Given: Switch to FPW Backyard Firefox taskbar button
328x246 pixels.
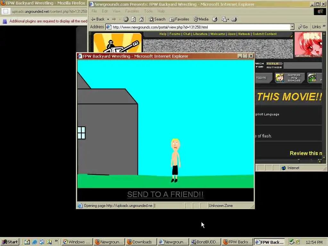Looking at the screenshot, I should (x=237, y=242).
